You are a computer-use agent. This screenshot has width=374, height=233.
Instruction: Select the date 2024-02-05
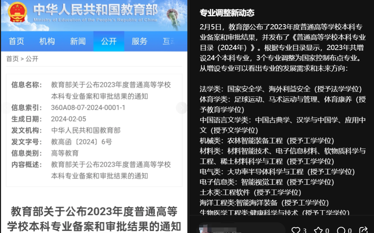click(x=69, y=119)
